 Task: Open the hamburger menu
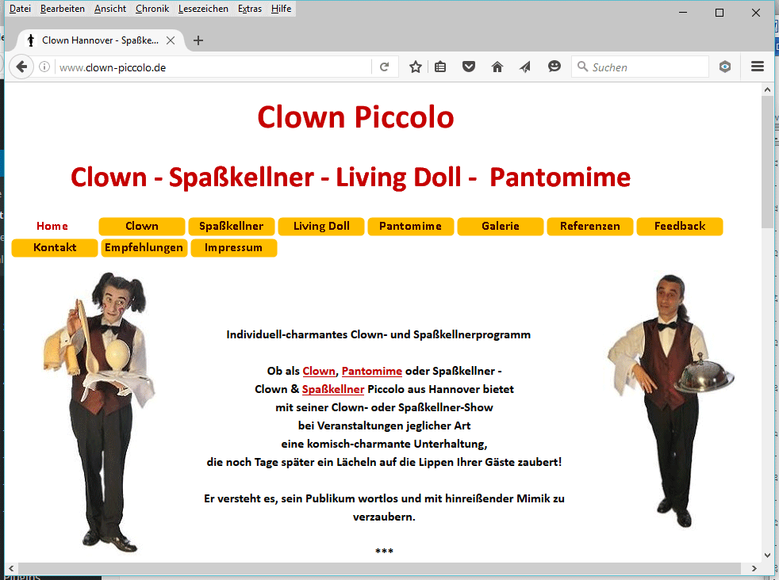(x=758, y=67)
